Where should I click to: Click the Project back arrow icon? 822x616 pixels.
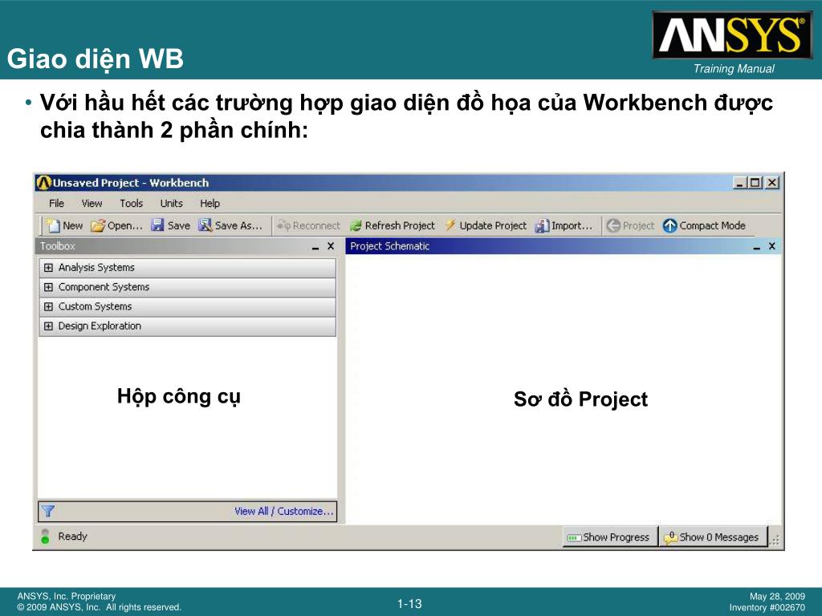click(612, 225)
